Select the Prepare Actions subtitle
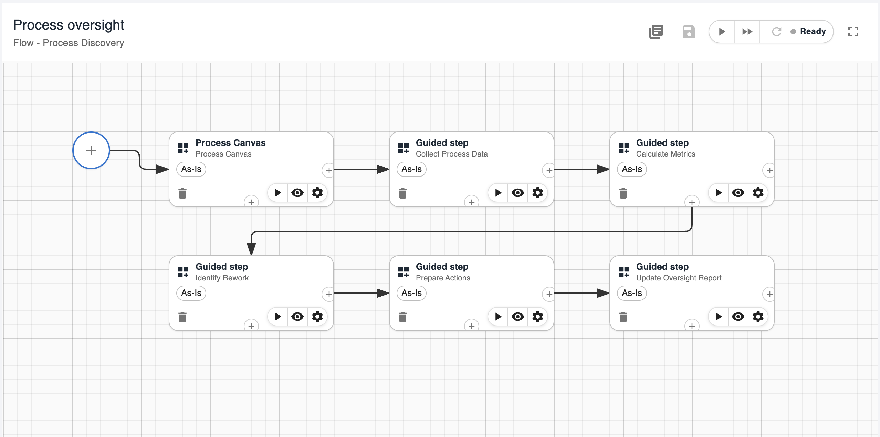 [443, 278]
